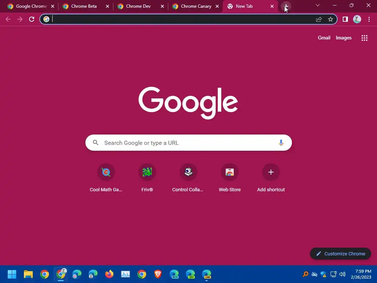Open the network icon in the system tray
377x283 pixels.
(333, 274)
